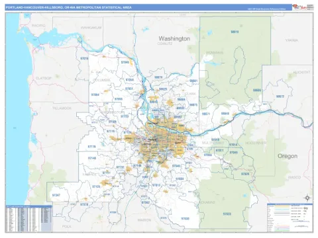
Task: Click ZIP code 98601 label
Action: pyautogui.click(x=193, y=81)
